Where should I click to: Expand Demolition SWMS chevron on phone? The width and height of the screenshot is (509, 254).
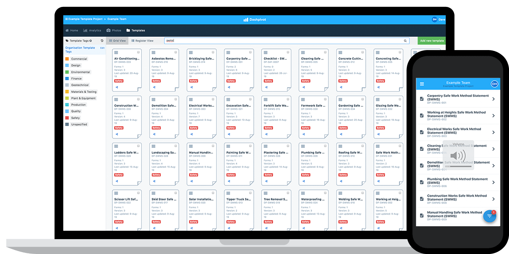coord(493,166)
